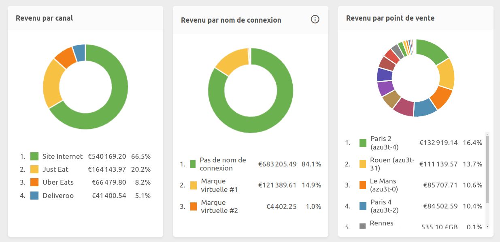Toggle the Just Eat series via its legend entry

[57, 169]
